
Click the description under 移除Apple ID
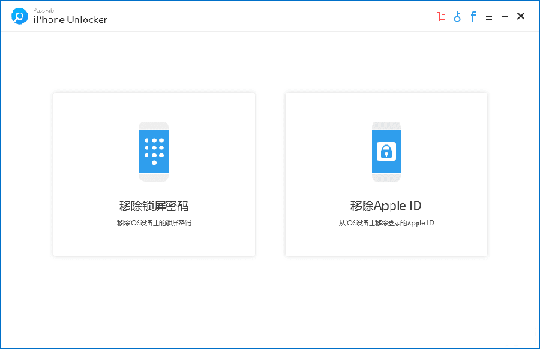click(x=386, y=223)
